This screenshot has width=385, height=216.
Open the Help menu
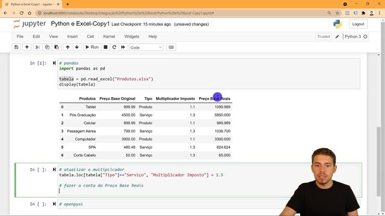(x=153, y=37)
